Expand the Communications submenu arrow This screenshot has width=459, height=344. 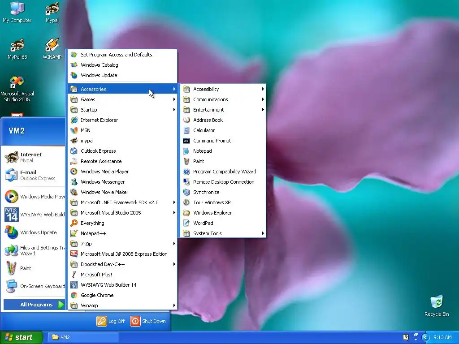[263, 99]
